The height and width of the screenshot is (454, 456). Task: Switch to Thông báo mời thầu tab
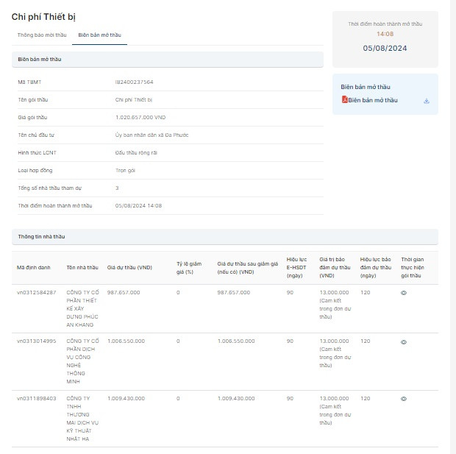tap(42, 35)
